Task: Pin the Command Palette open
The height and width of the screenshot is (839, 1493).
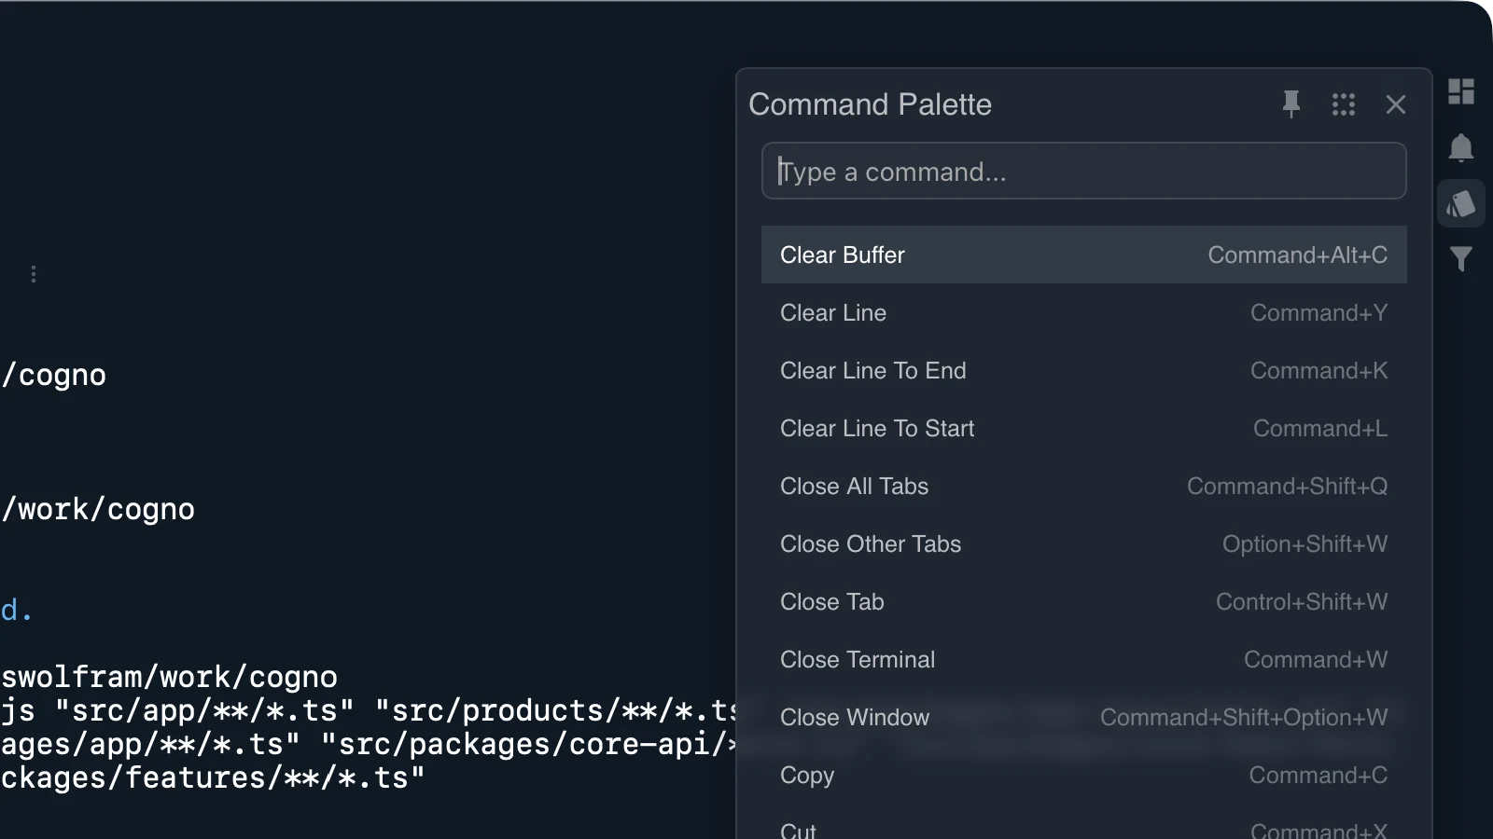Action: pyautogui.click(x=1291, y=104)
